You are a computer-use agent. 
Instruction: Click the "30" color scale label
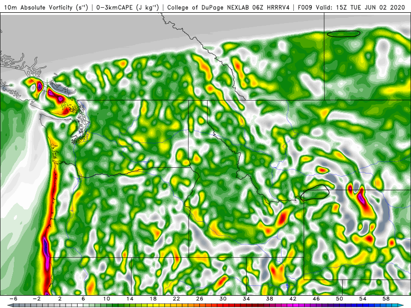(x=223, y=299)
